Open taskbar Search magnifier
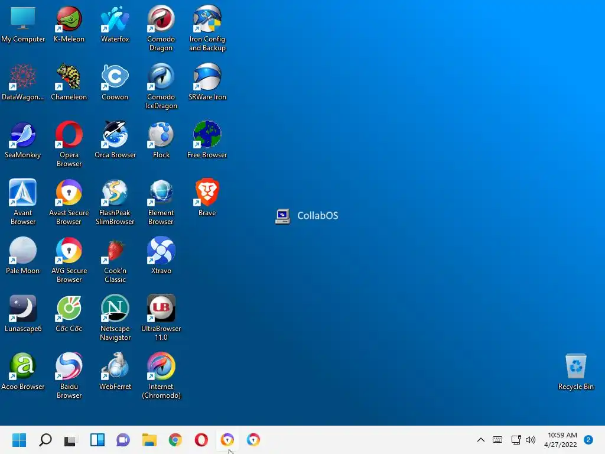Screen dimensions: 605x454 (x=45, y=440)
